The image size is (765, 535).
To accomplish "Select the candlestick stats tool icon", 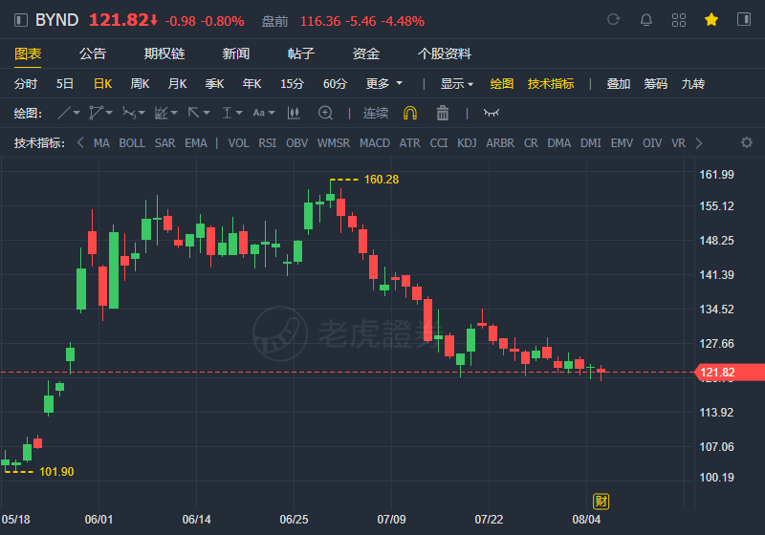I will [294, 113].
